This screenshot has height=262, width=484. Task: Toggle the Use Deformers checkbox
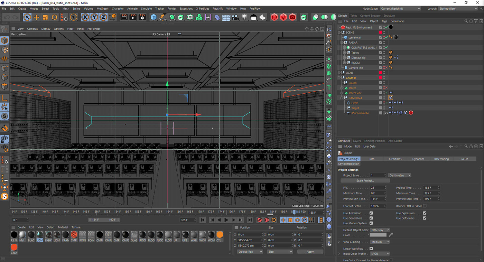(425, 218)
